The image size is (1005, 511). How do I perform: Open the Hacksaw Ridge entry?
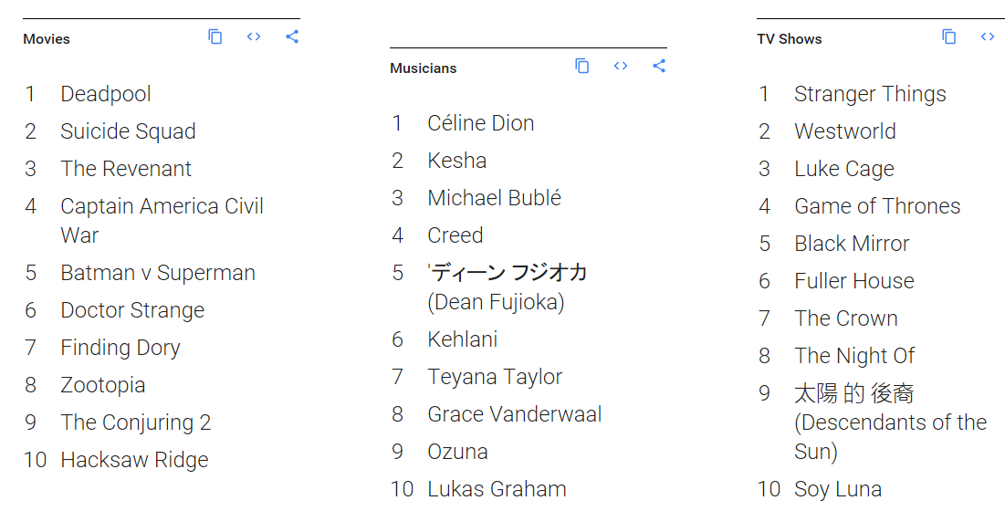pyautogui.click(x=134, y=460)
